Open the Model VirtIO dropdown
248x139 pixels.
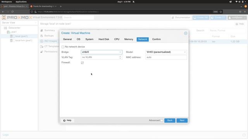[184, 52]
